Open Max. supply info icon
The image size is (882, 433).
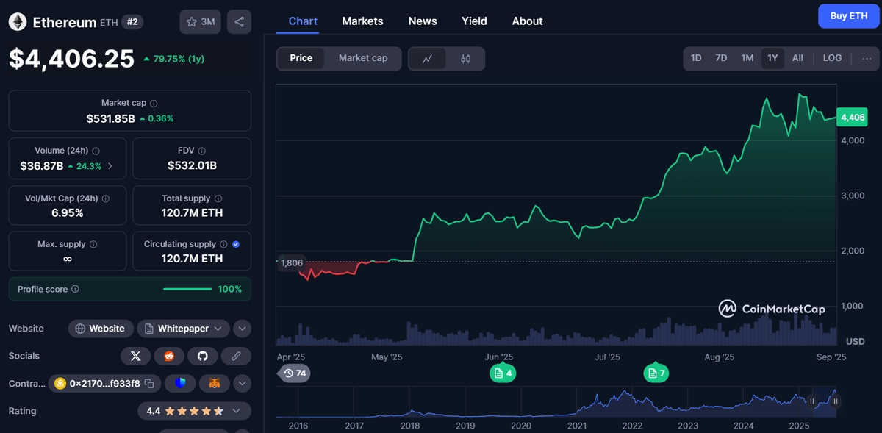tap(93, 244)
